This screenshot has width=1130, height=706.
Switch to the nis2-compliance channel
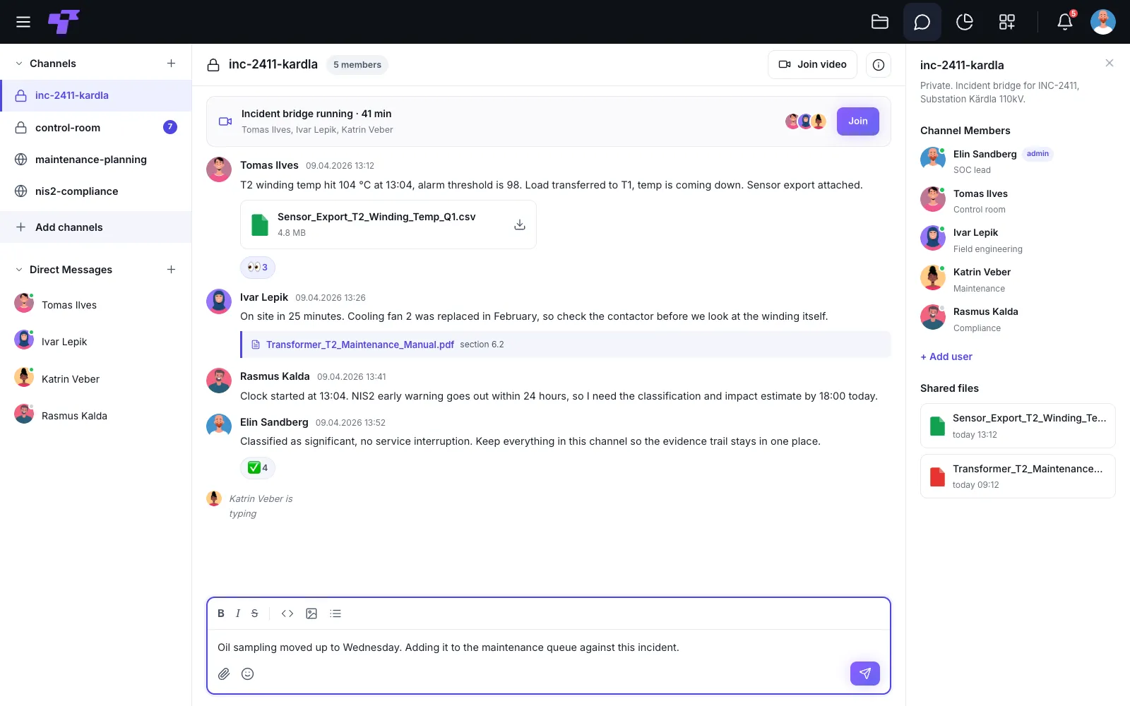(96, 191)
